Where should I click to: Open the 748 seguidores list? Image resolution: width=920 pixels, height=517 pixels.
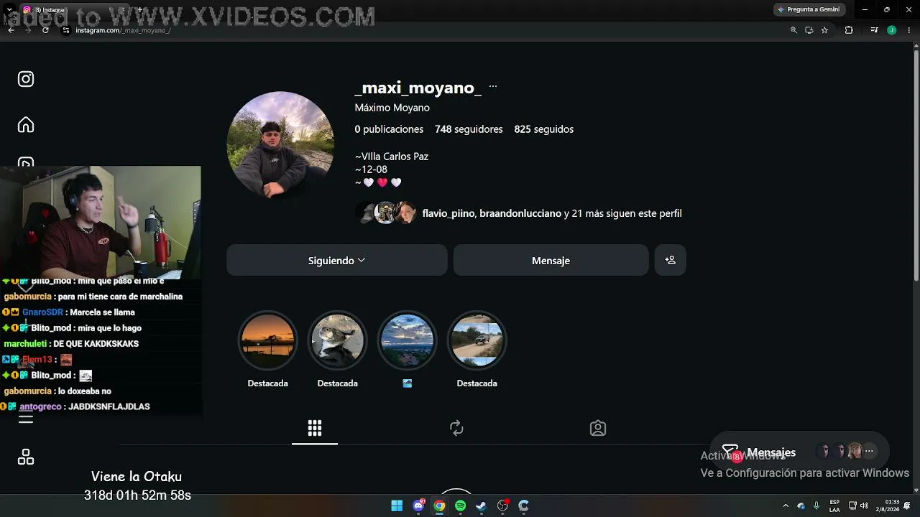[469, 129]
